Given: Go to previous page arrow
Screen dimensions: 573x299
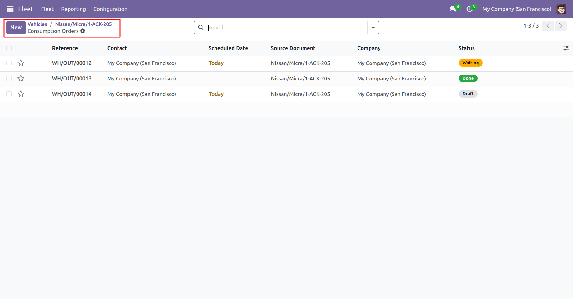Looking at the screenshot, I should (x=548, y=26).
